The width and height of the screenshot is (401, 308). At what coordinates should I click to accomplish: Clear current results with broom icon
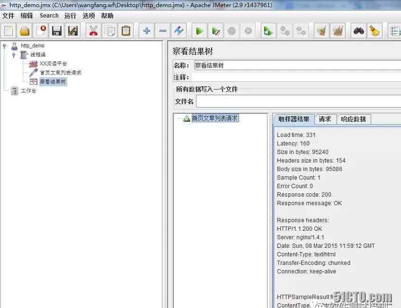pyautogui.click(x=322, y=31)
